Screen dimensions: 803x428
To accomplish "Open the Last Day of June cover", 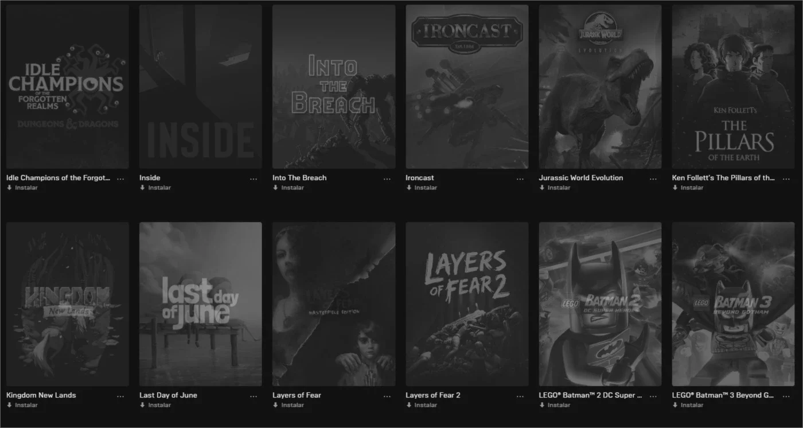I will point(201,304).
